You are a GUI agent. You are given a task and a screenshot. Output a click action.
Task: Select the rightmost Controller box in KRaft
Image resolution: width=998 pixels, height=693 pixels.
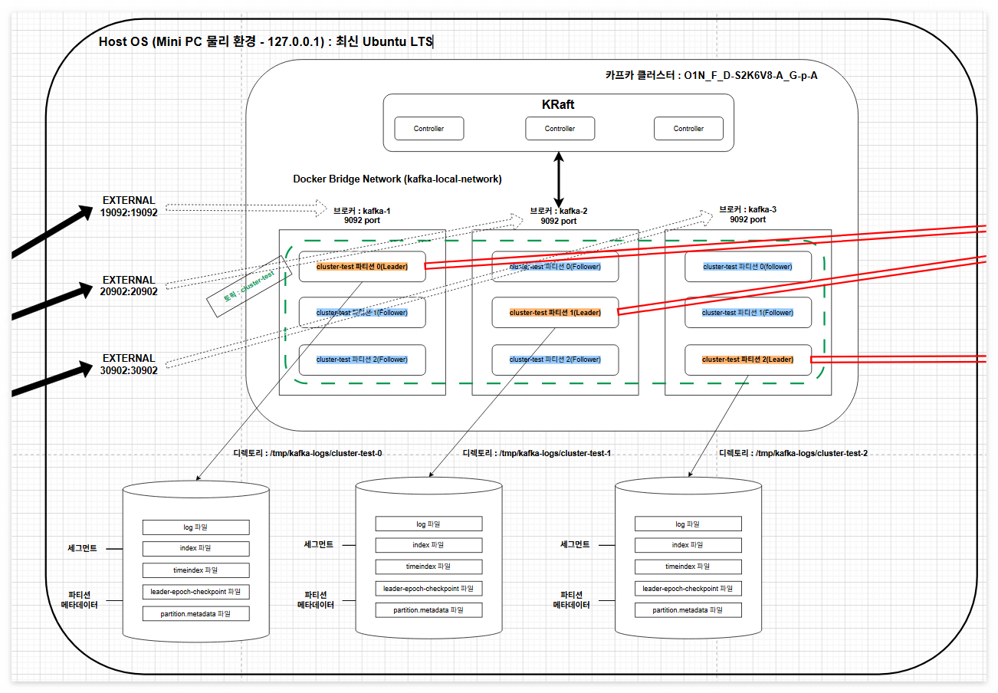click(688, 129)
